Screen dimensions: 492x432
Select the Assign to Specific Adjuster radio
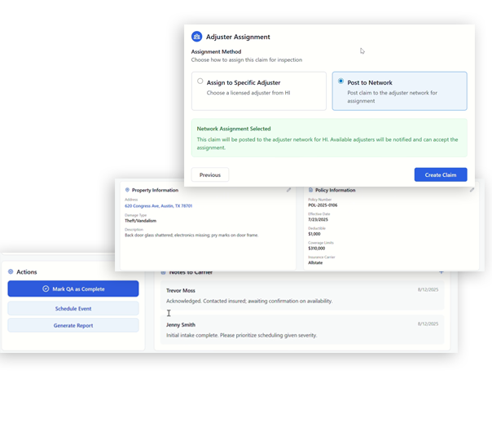click(200, 81)
